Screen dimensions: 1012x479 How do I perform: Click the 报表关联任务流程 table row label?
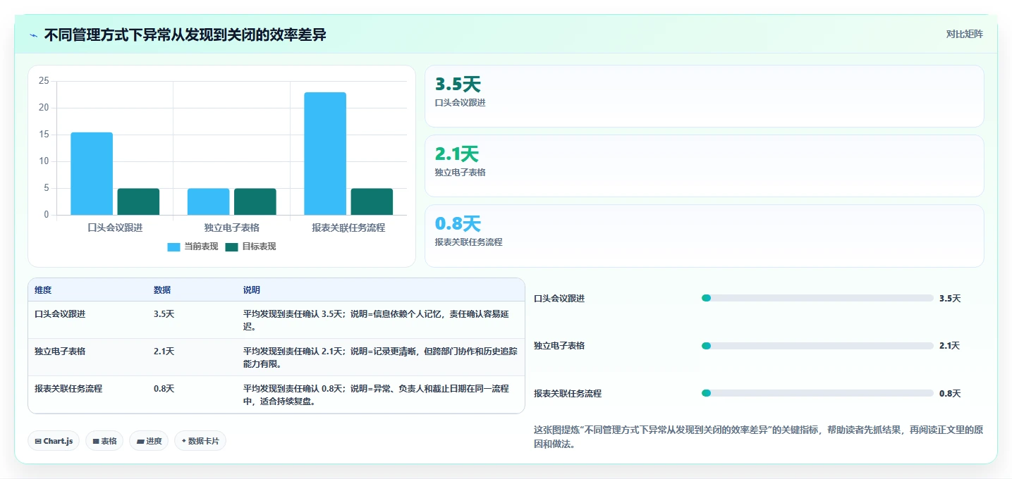click(68, 388)
